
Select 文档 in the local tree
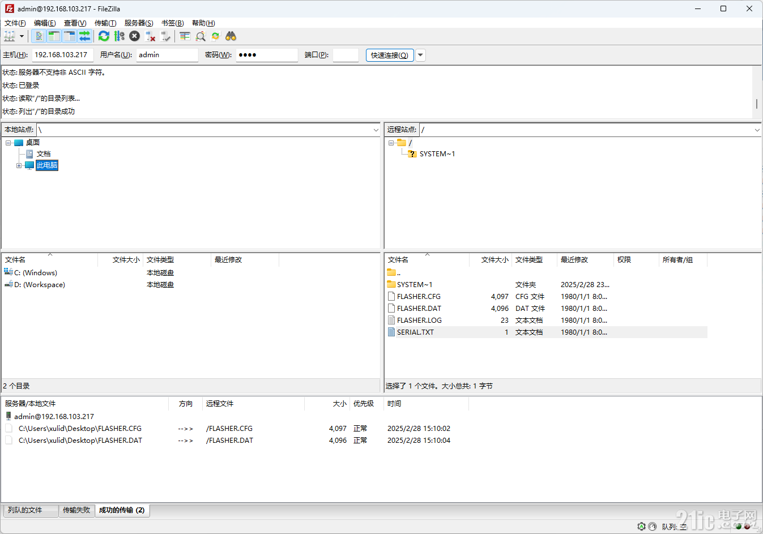44,154
